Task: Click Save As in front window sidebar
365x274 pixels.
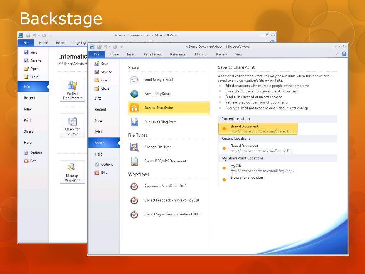Action: [104, 72]
